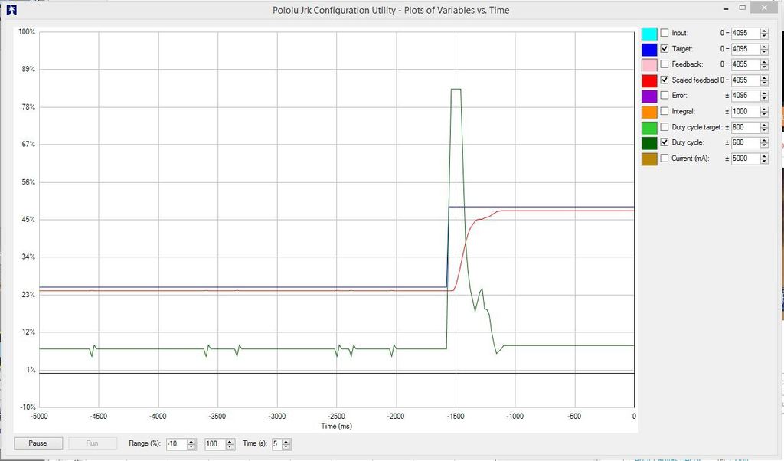784x461 pixels.
Task: Decrease the Target scale with down arrow
Action: point(764,51)
